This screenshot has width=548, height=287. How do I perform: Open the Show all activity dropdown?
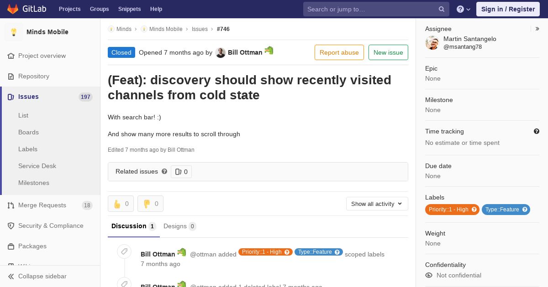click(x=377, y=204)
